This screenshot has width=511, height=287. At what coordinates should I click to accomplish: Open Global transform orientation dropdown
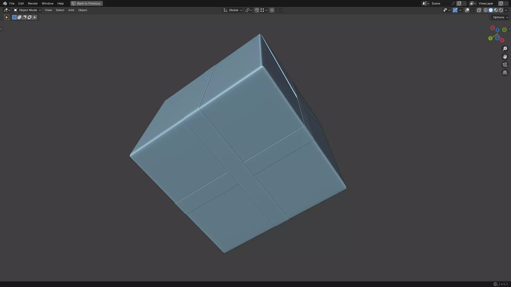pos(233,10)
